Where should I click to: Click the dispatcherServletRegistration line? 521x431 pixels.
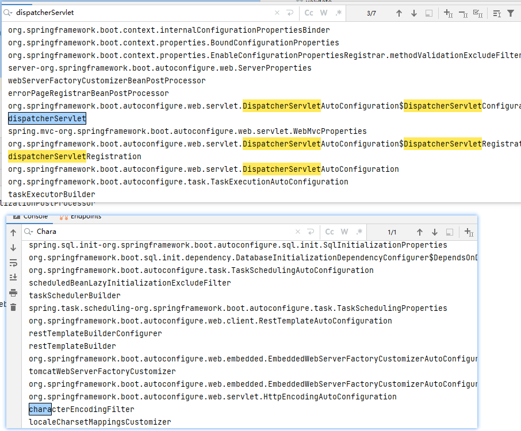pyautogui.click(x=75, y=156)
